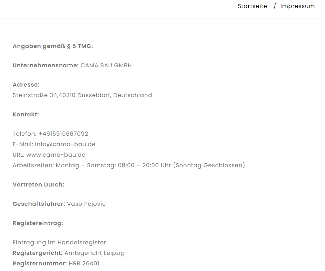
Task: Click the name 'Vaso Pejovic'
Action: point(87,204)
